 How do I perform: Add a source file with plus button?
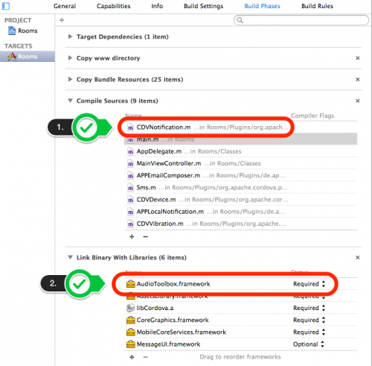pos(132,236)
